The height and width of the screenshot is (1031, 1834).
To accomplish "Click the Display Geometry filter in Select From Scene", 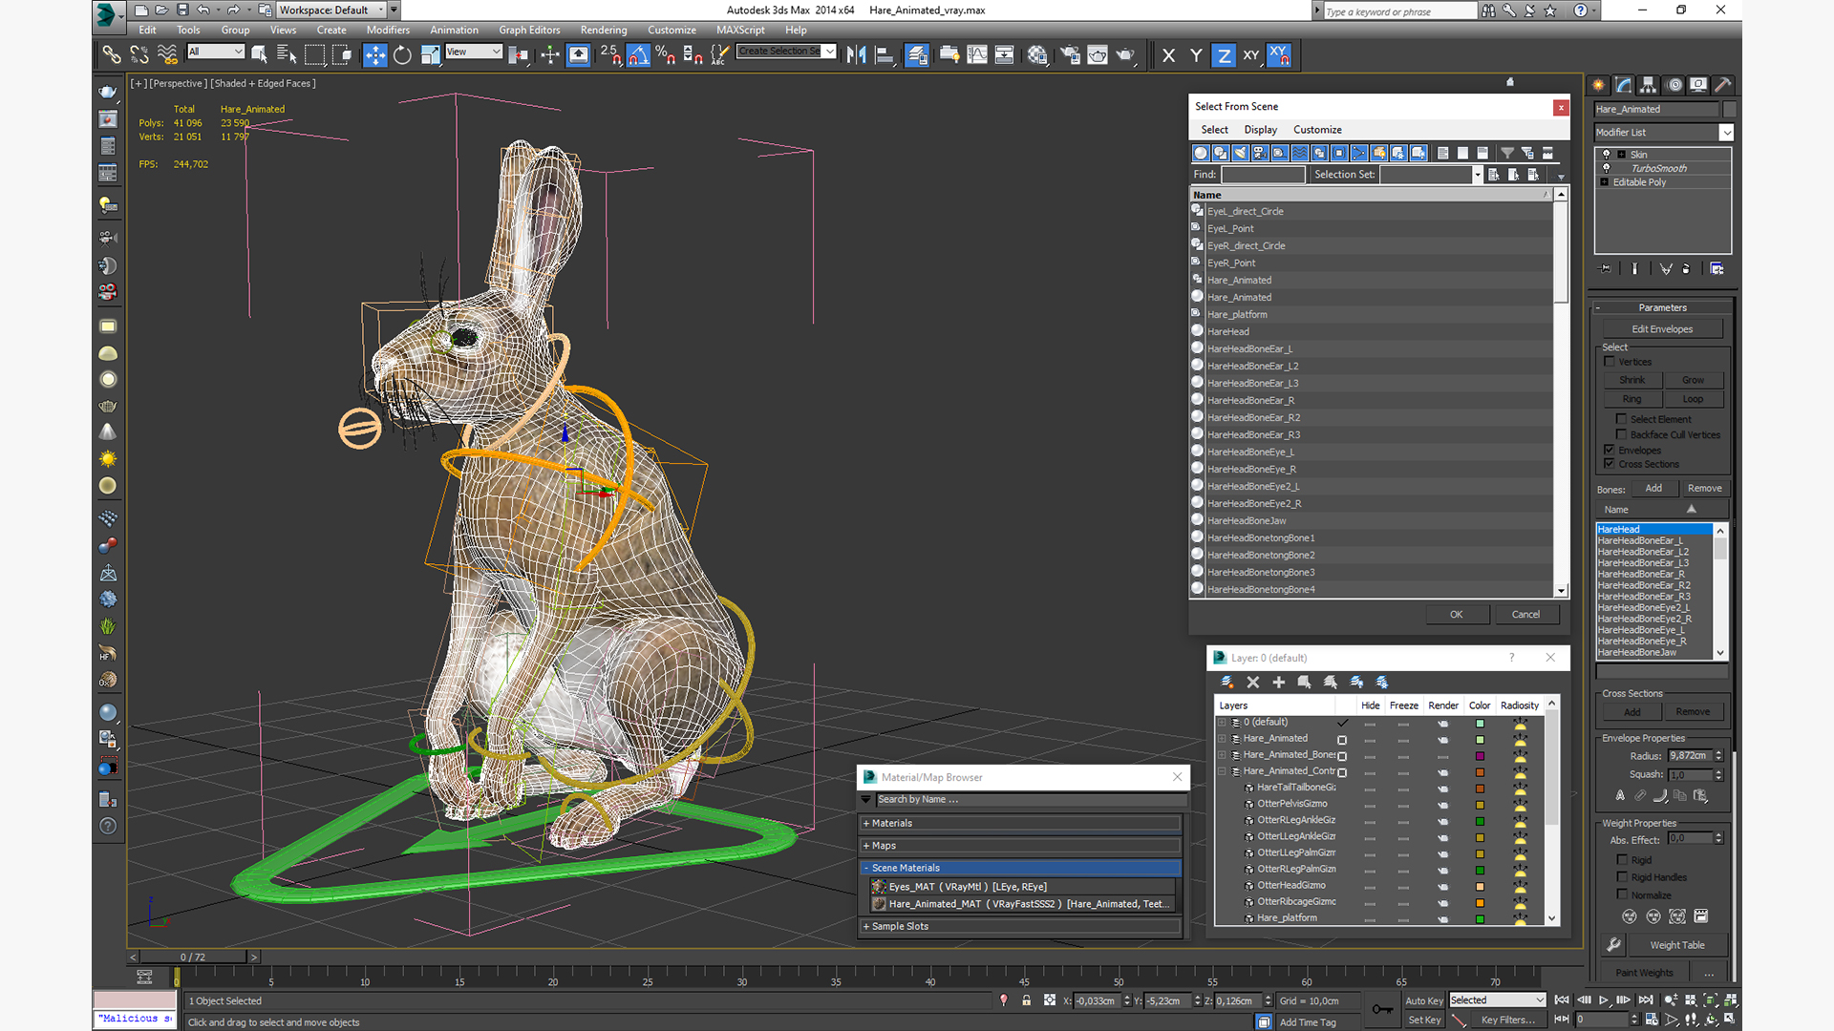I will (1201, 153).
